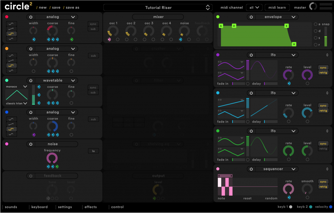Adjust the osc 1 mixer knob
Screen dimensions: 334x213
pos(113,31)
